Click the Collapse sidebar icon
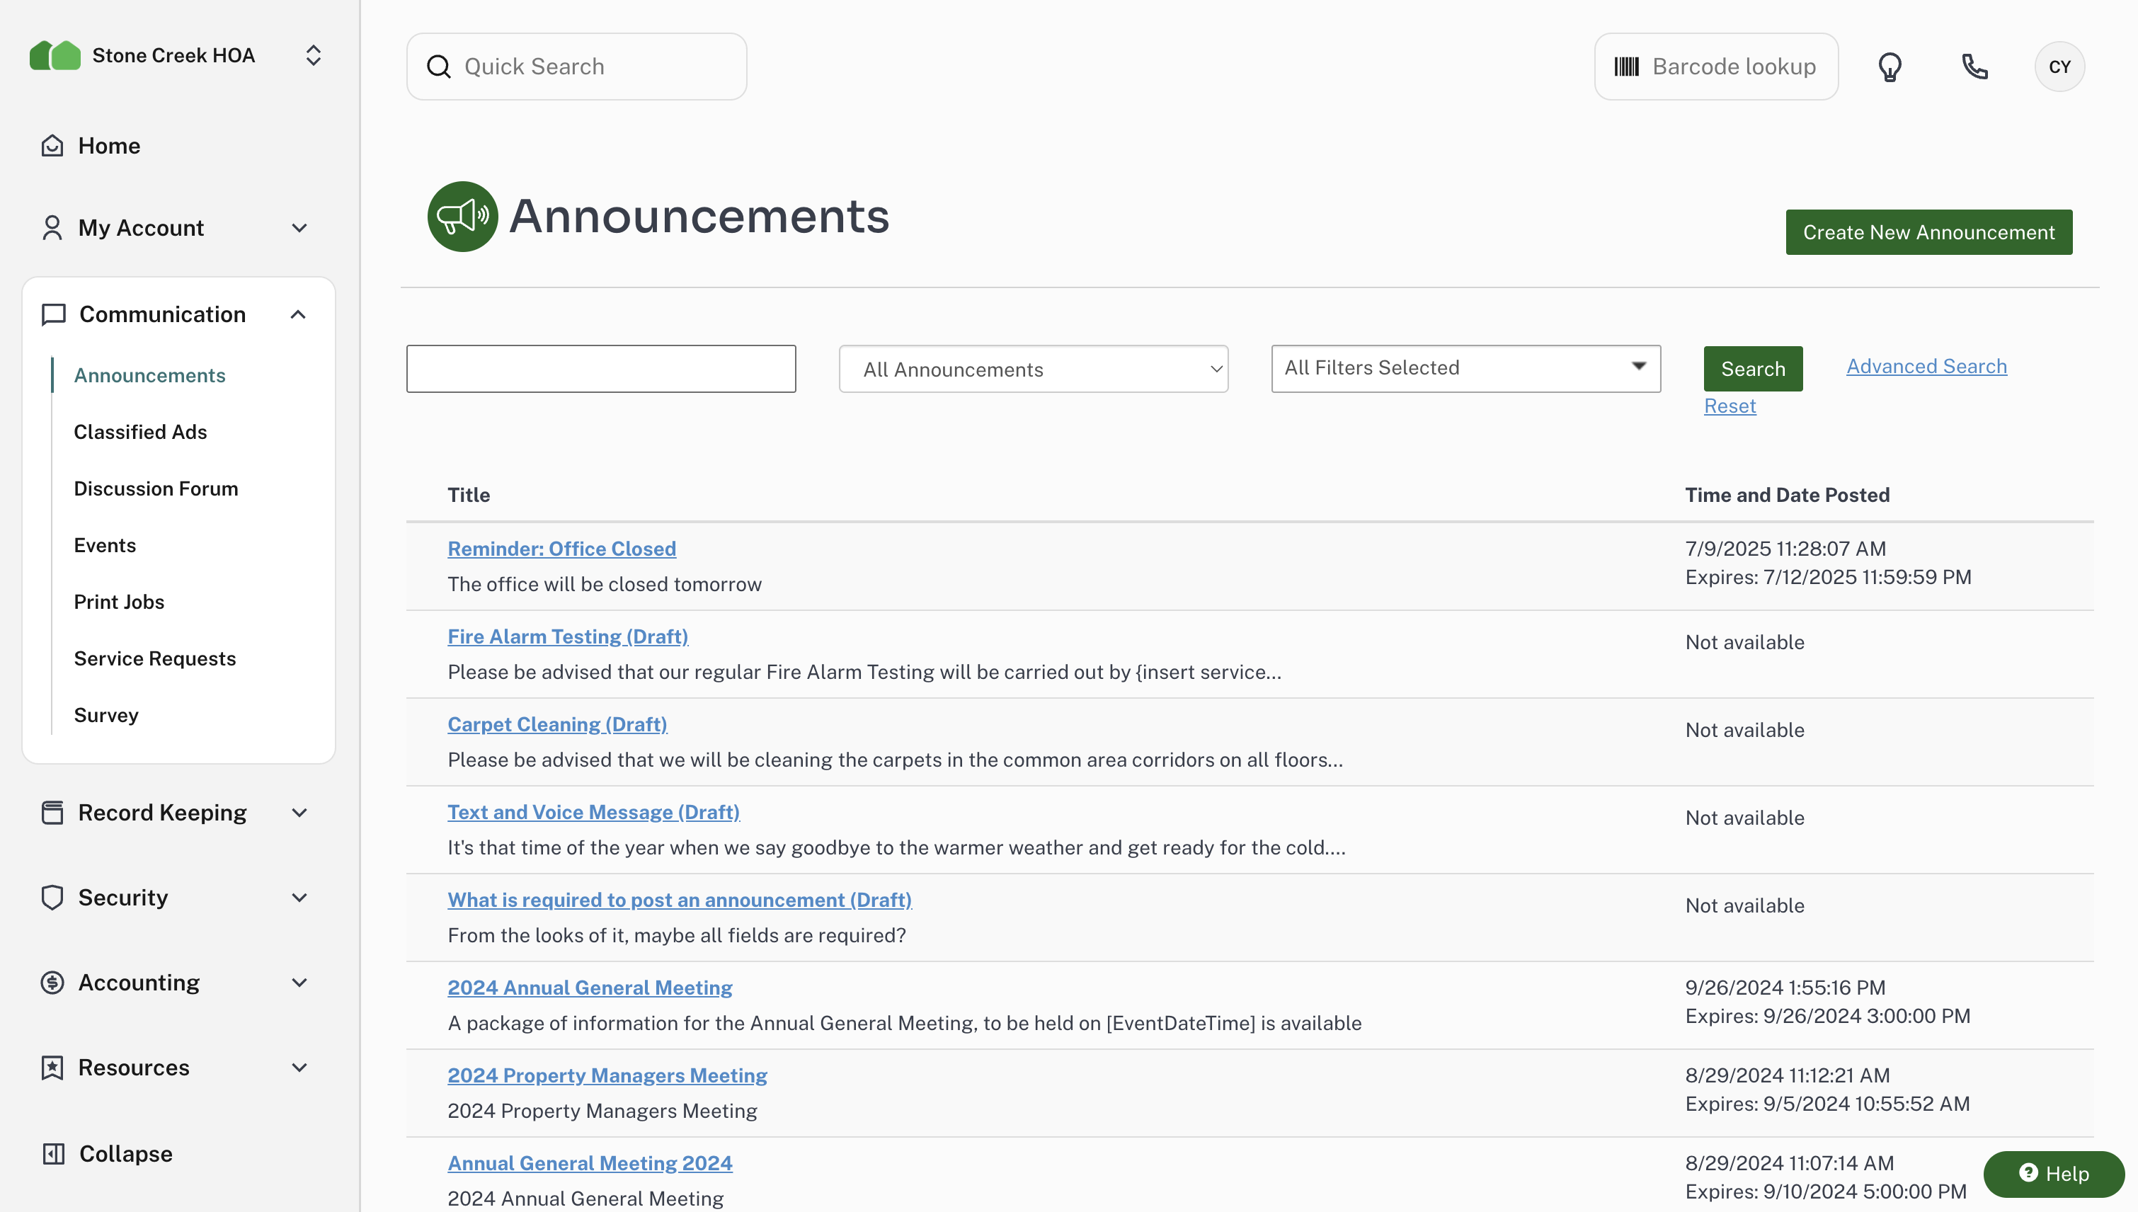 (x=53, y=1154)
